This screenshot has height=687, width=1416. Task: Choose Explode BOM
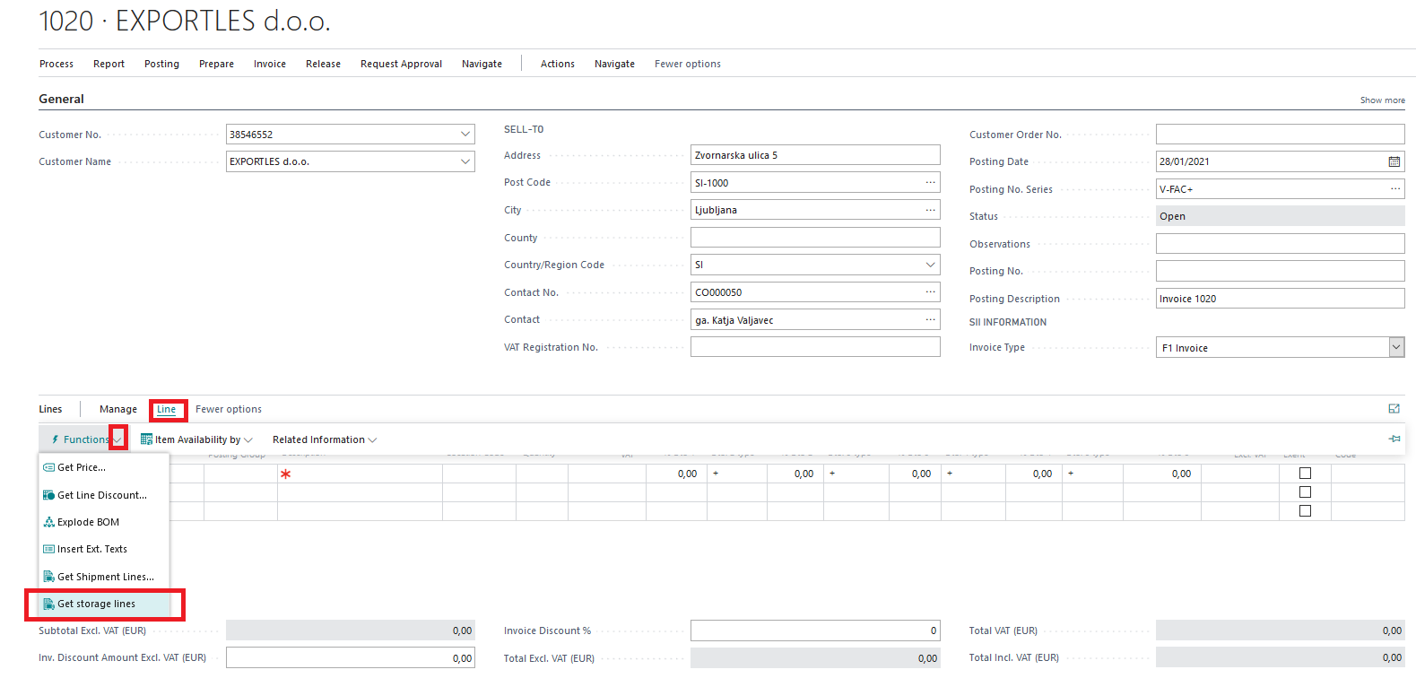pyautogui.click(x=104, y=522)
